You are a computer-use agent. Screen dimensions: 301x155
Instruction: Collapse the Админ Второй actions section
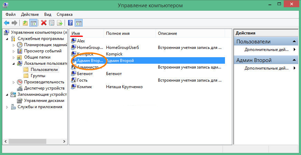pyautogui.click(x=294, y=60)
